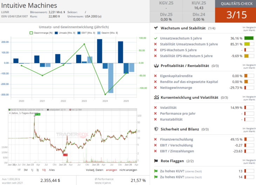Viewport: 256px width, 185px height.
Task: Switch chart range to 3M
Action: click(x=26, y=170)
